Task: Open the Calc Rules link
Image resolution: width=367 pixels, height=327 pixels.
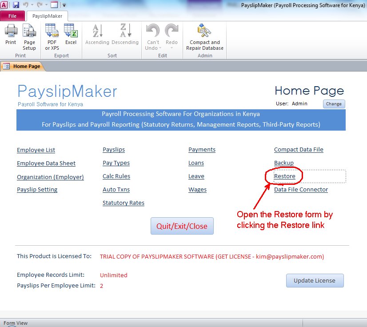Action: (116, 176)
